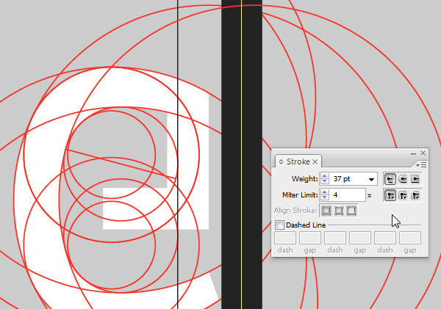
Task: Collapse the Stroke panel with minimize bar
Action: coord(413,153)
